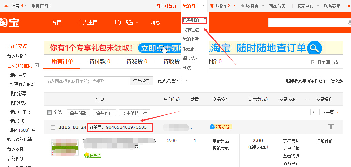Click the 和我联系 chat icon
The height and width of the screenshot is (167, 351).
tap(221, 127)
